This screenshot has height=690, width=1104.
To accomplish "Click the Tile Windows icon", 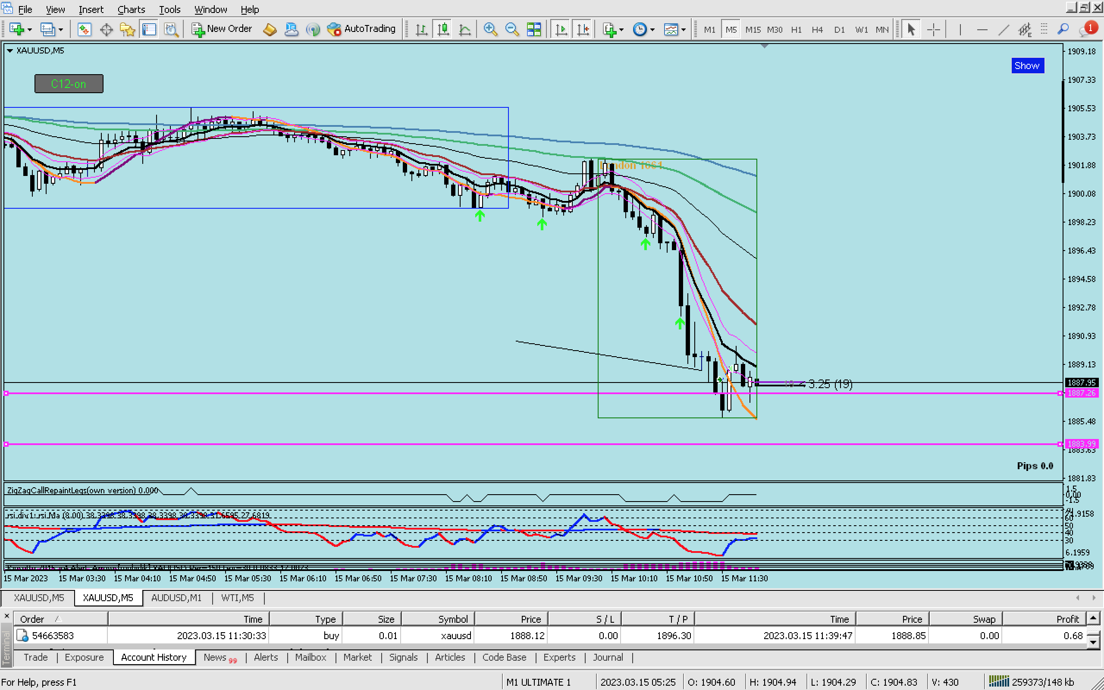I will point(534,30).
